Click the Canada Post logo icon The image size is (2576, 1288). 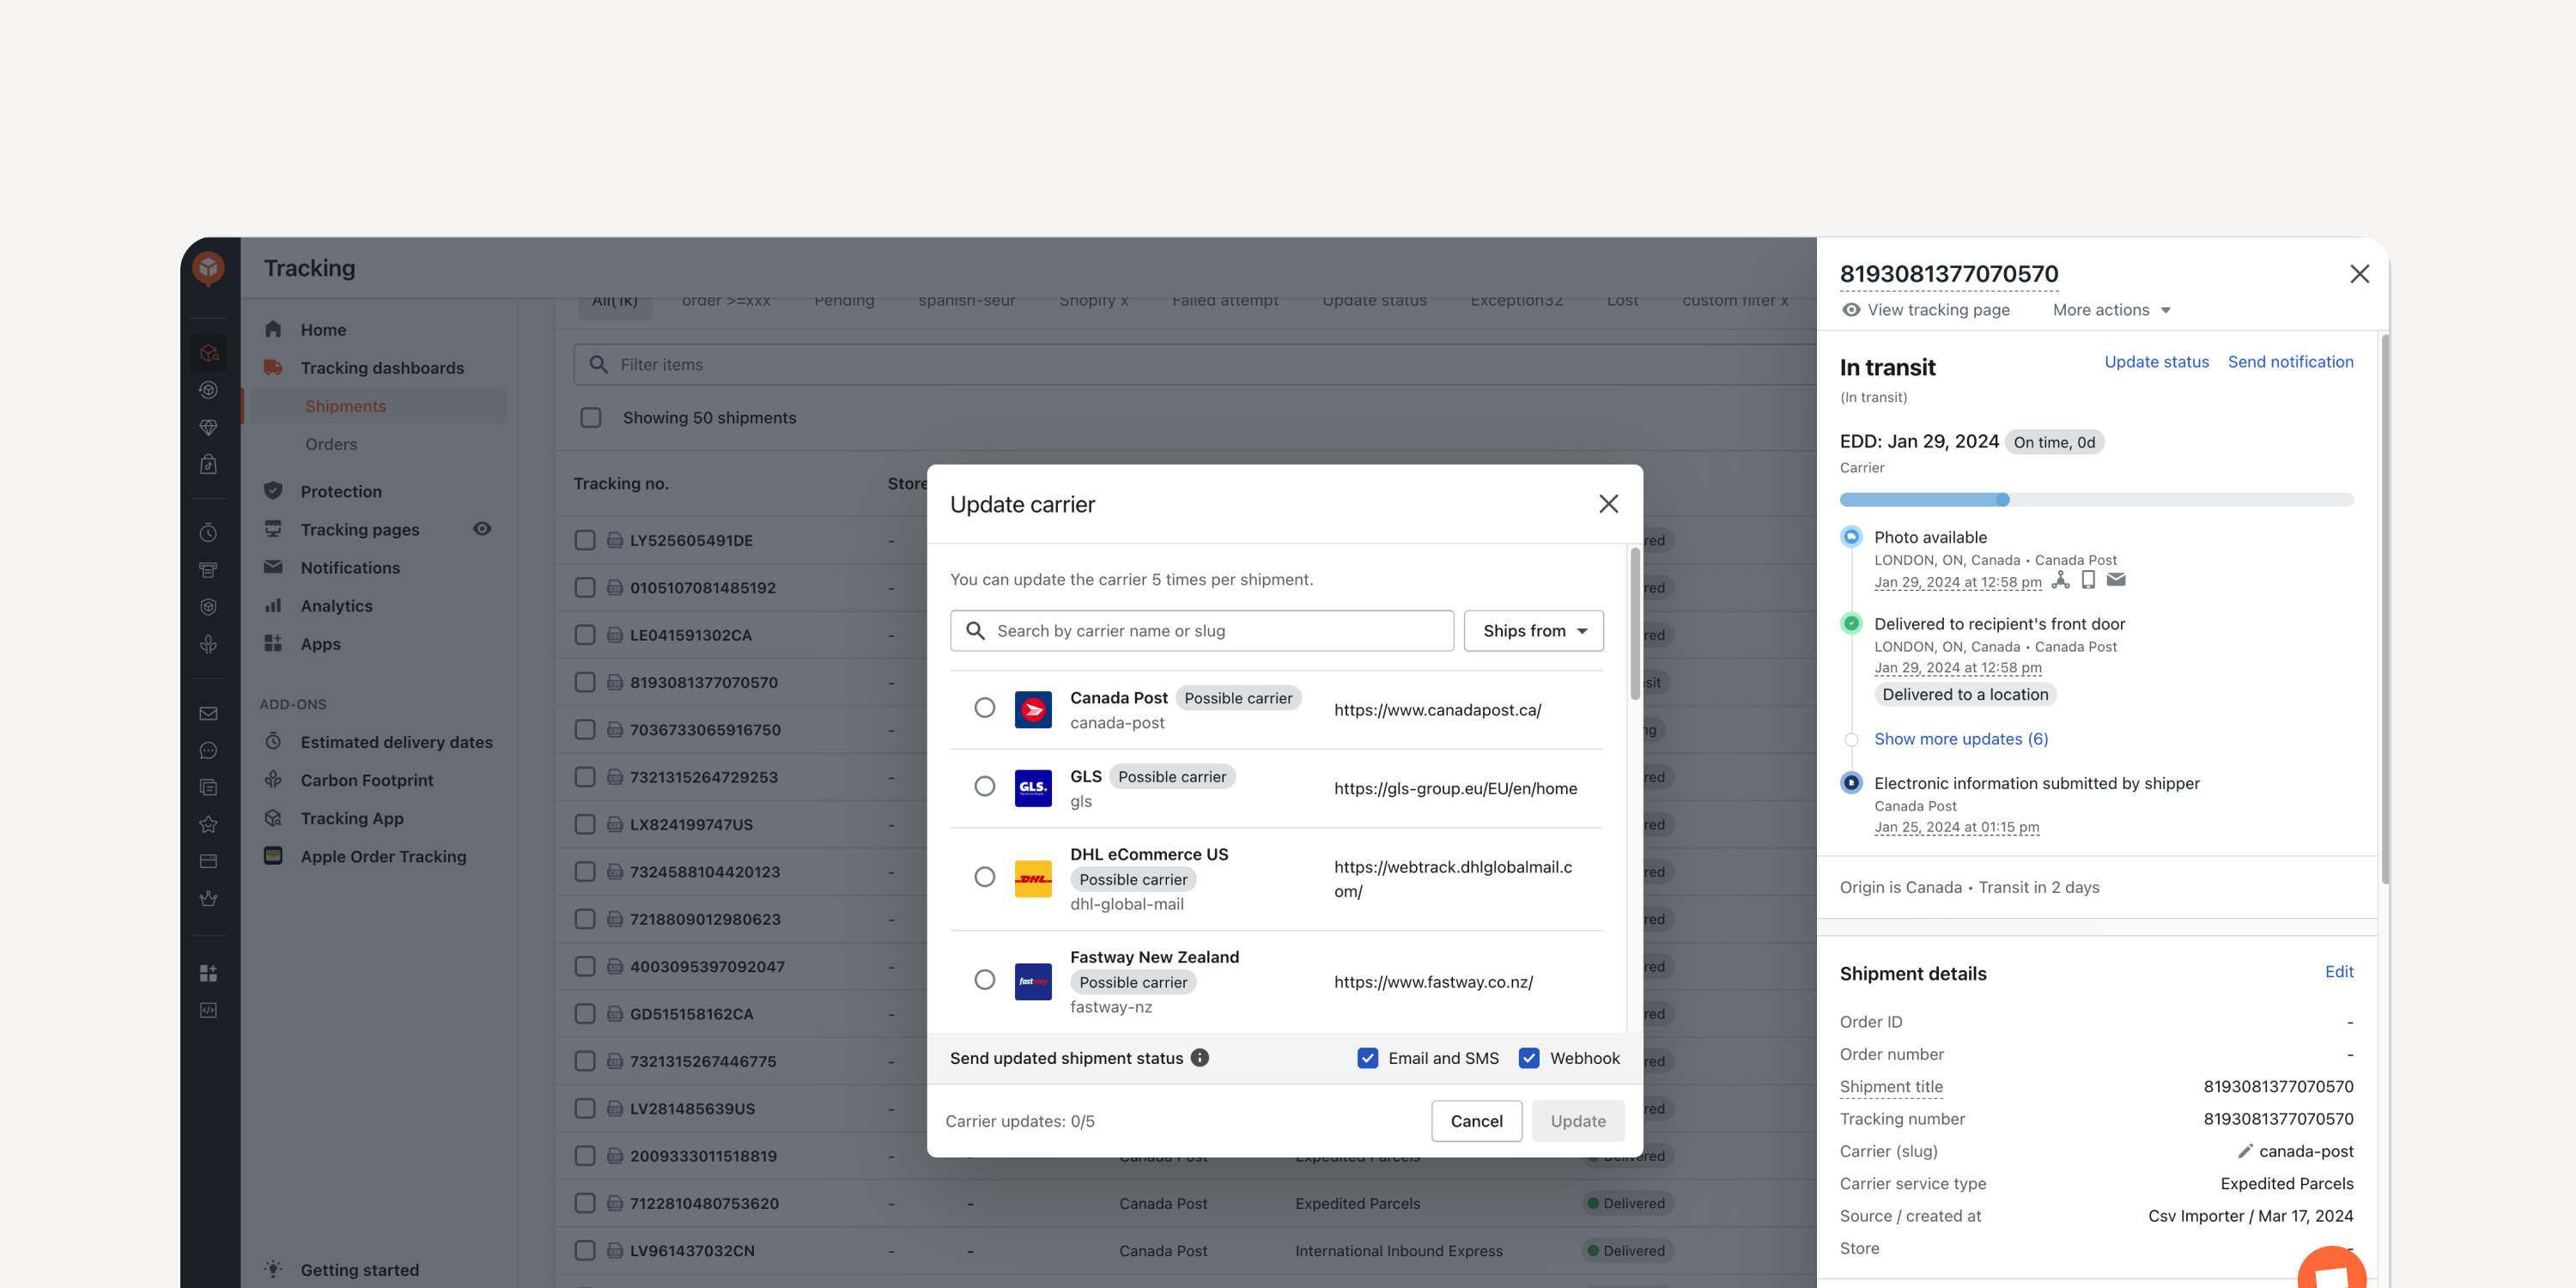1032,710
